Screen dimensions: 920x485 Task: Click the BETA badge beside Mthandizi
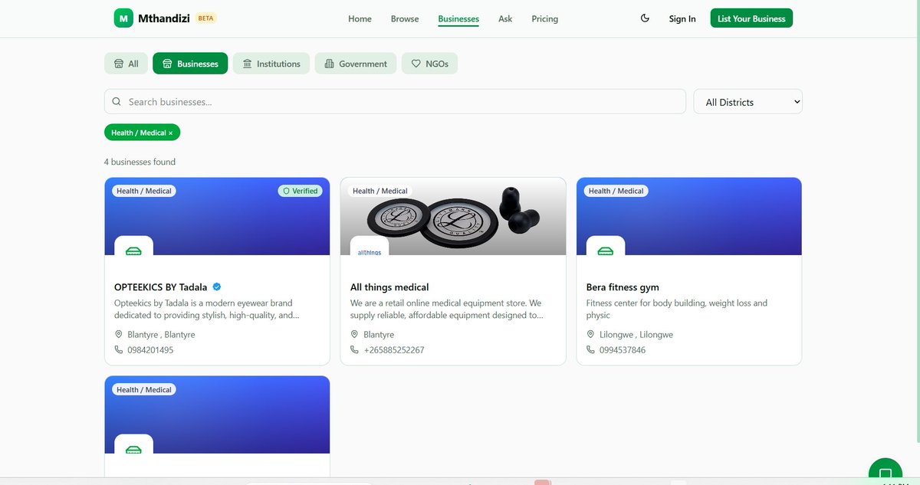[x=205, y=18]
